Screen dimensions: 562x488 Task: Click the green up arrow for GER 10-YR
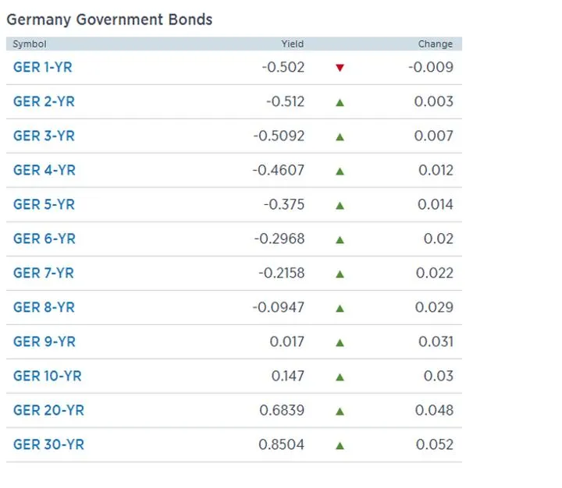point(340,377)
